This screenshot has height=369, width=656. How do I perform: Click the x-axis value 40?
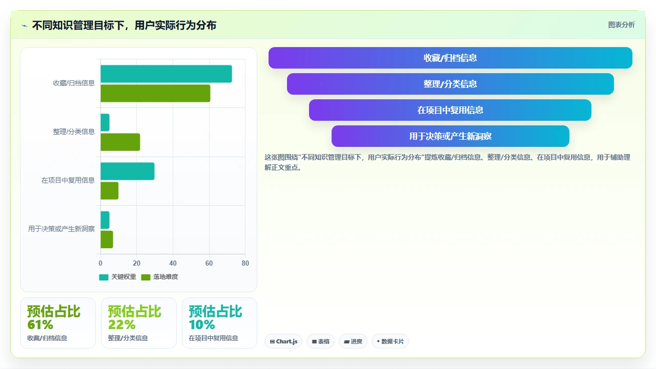click(173, 263)
